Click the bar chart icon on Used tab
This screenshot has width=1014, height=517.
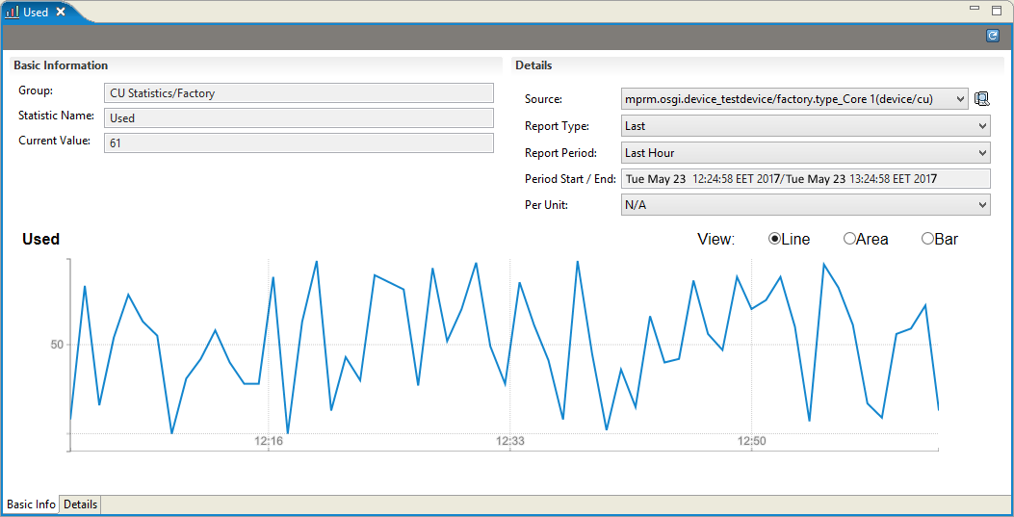(12, 13)
